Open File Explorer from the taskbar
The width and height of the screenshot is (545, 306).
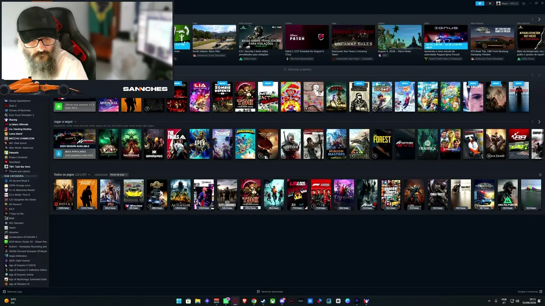coord(198,301)
